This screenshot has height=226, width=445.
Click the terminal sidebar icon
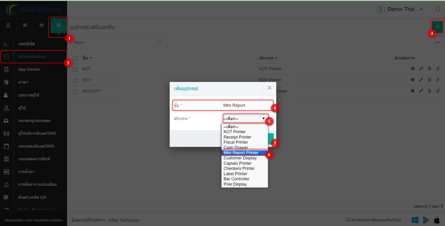click(6, 44)
